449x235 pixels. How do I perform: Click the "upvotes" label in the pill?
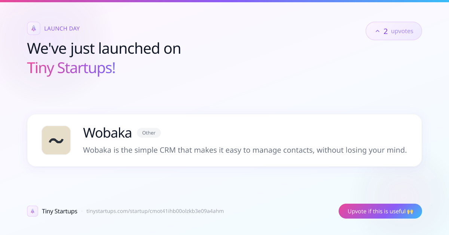pos(402,31)
